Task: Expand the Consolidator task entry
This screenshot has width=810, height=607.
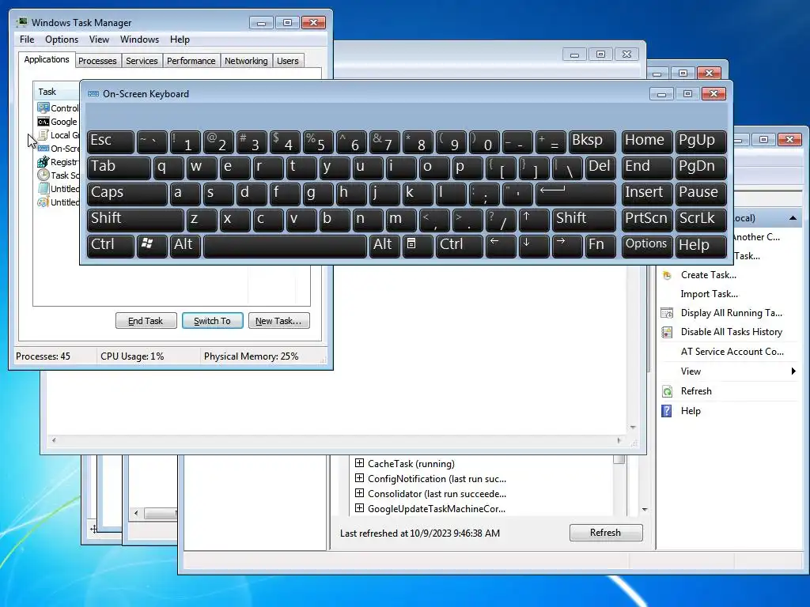Action: pyautogui.click(x=360, y=493)
